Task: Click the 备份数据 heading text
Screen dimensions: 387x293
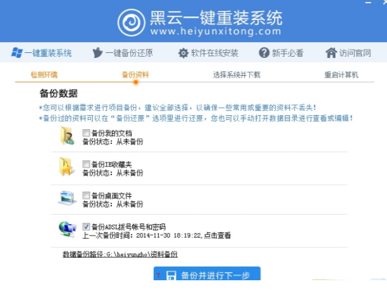Action: click(58, 94)
